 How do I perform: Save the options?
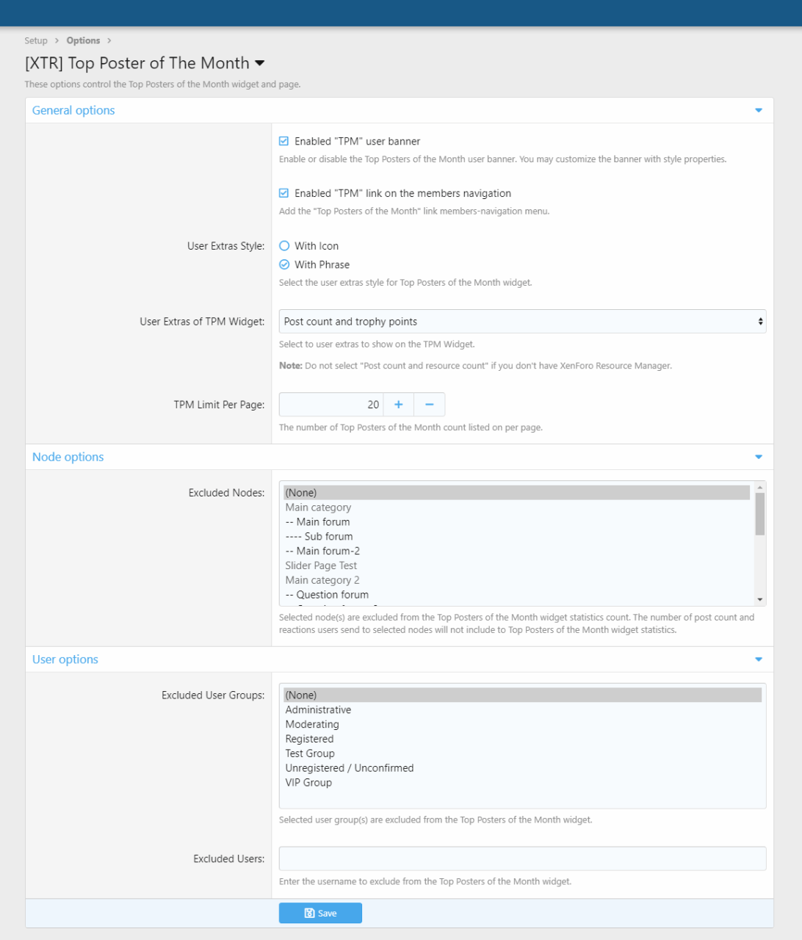pos(320,913)
